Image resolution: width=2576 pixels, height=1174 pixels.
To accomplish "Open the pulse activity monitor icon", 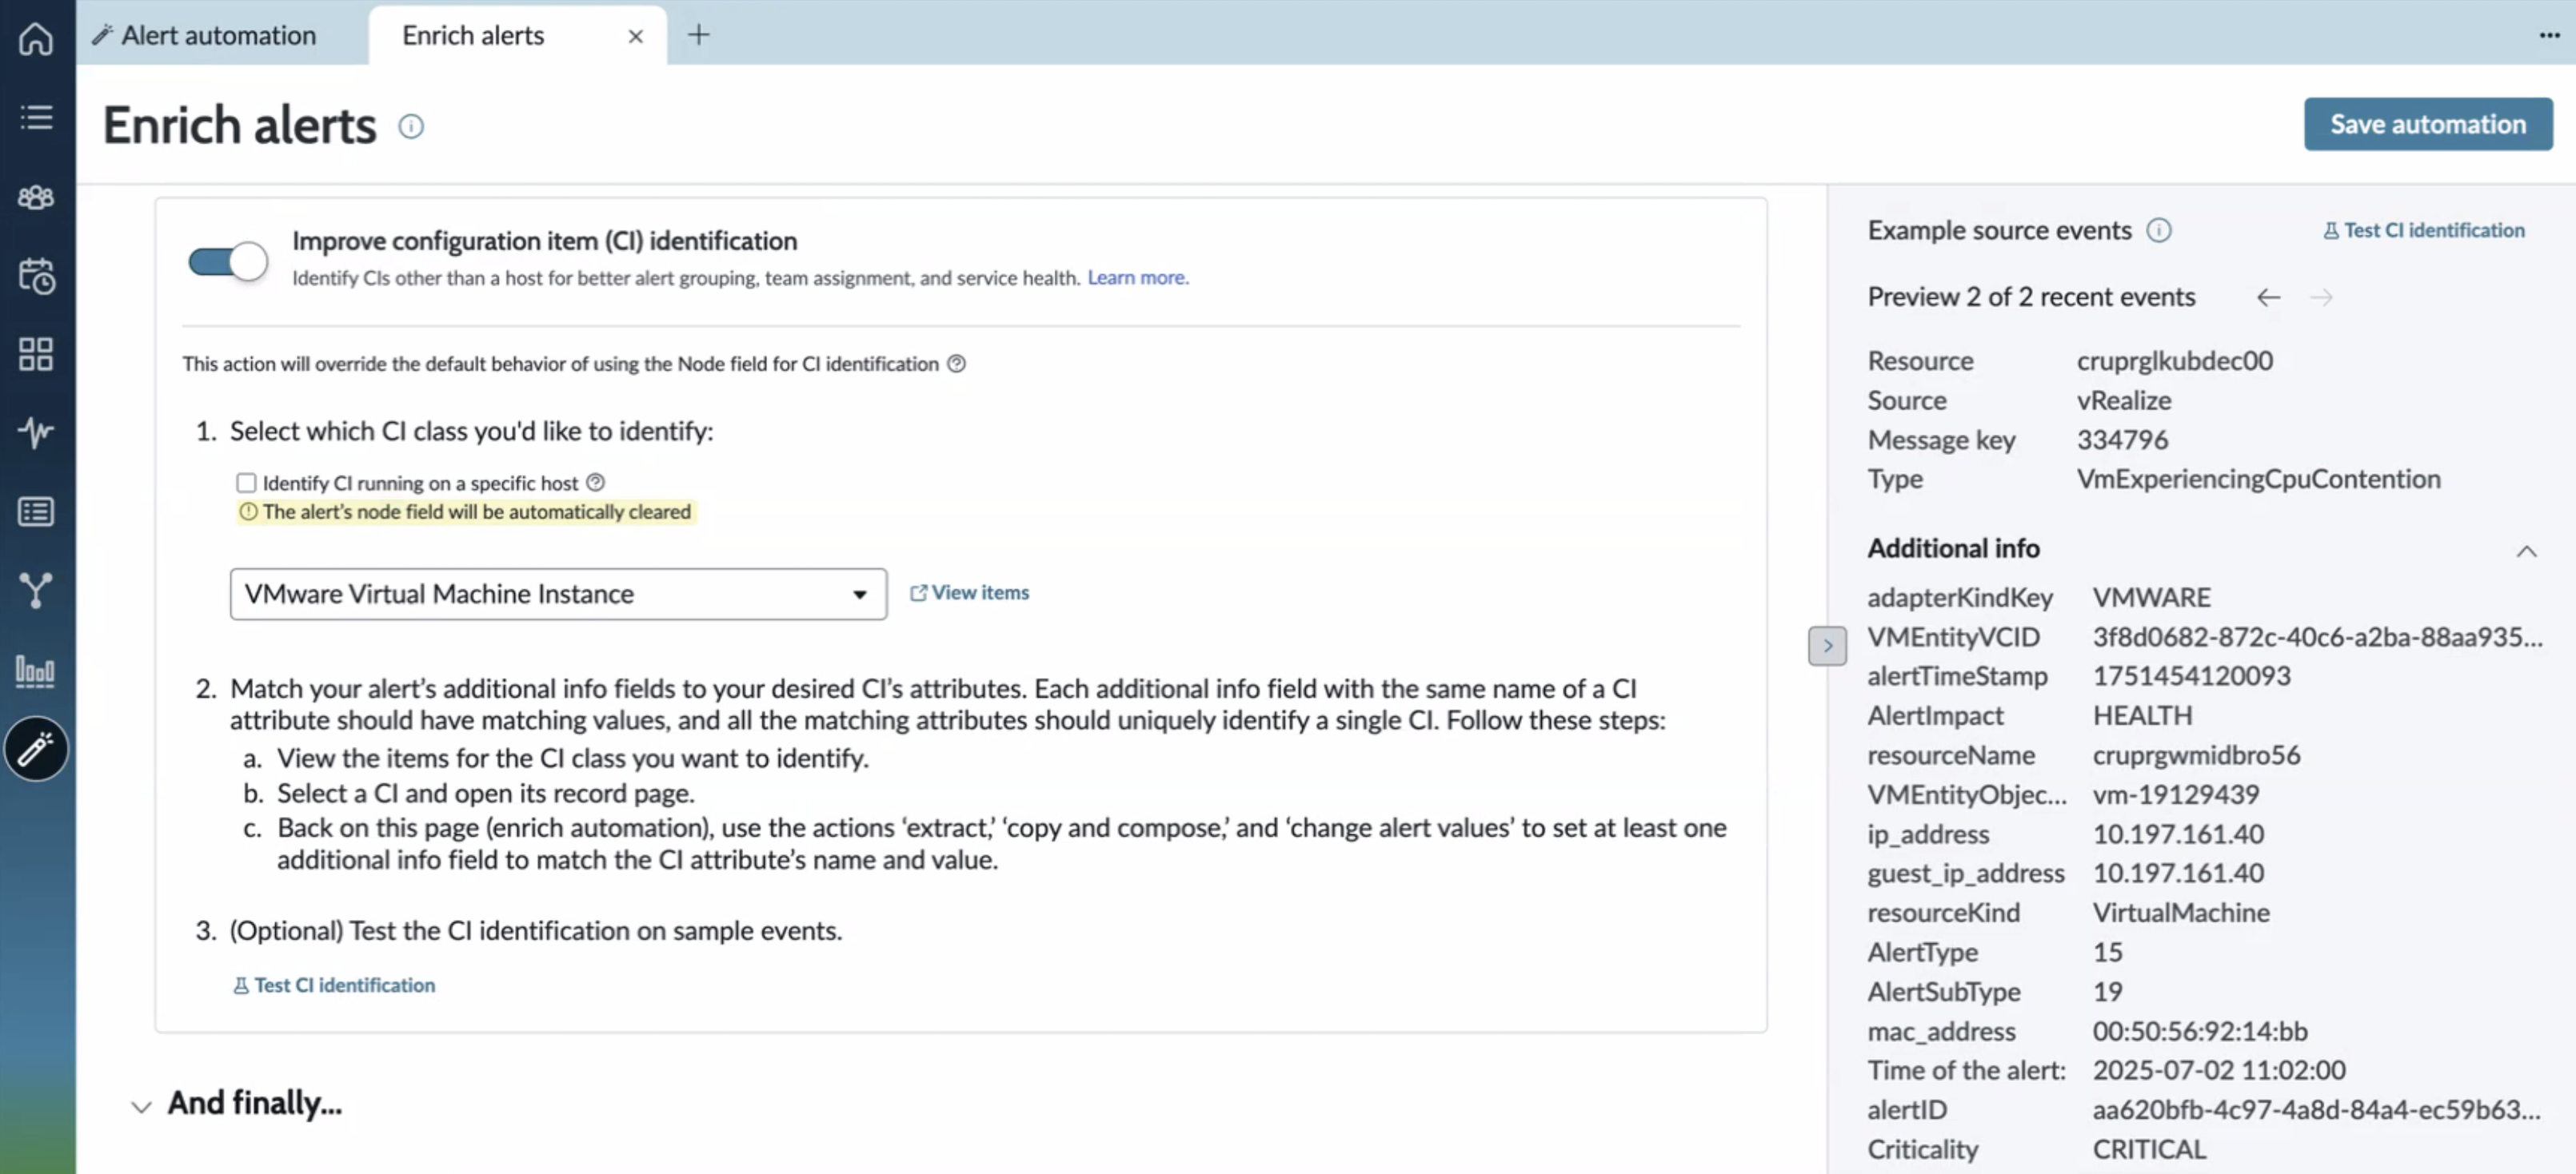I will tap(36, 432).
